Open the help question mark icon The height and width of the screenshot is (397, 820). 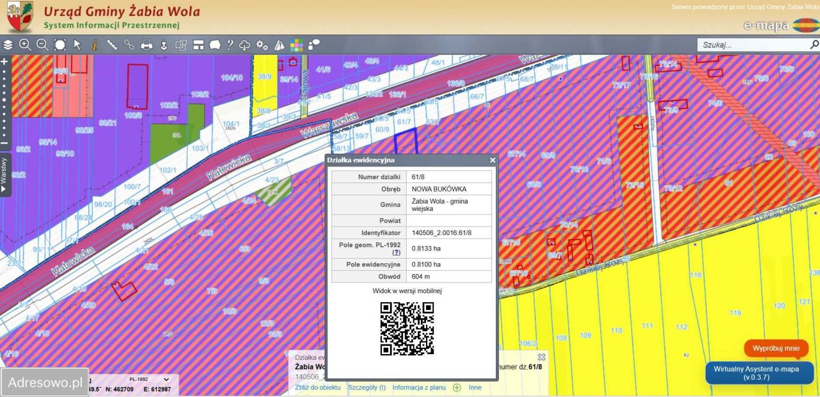[x=230, y=45]
